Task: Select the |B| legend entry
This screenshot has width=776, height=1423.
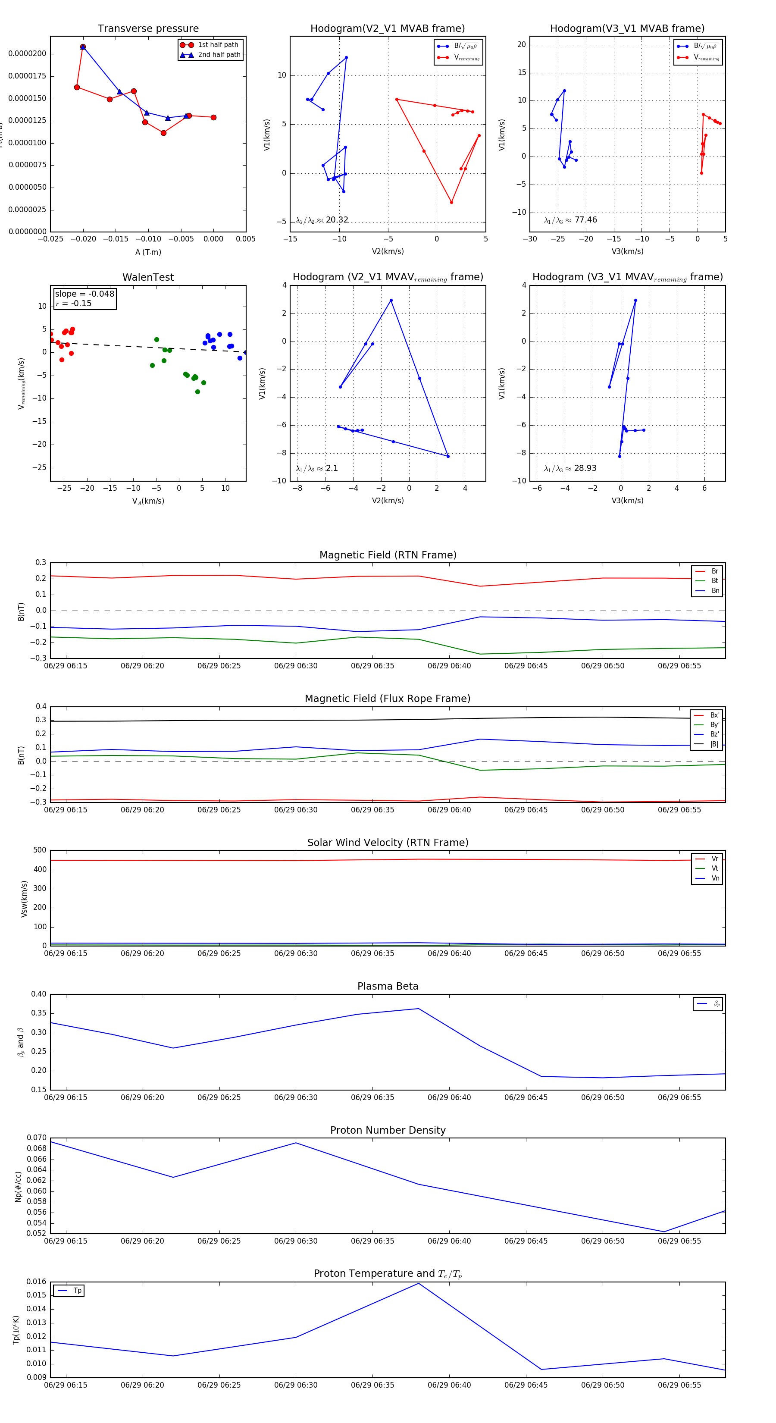Action: click(x=707, y=745)
